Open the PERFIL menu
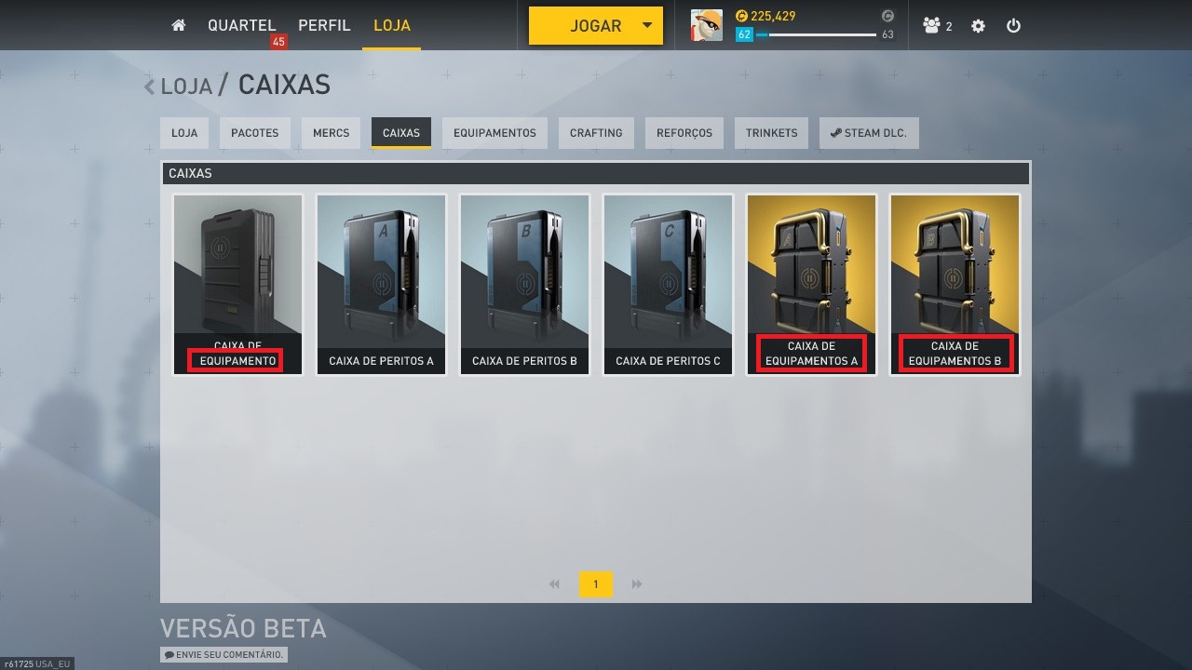 coord(324,25)
